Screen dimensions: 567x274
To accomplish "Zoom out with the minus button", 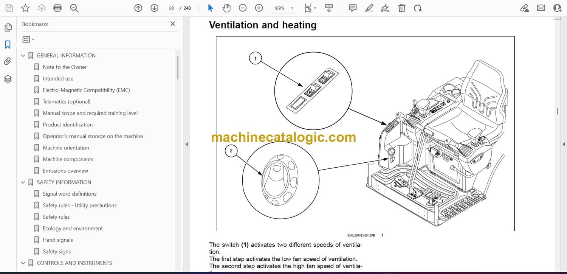I will tap(243, 8).
